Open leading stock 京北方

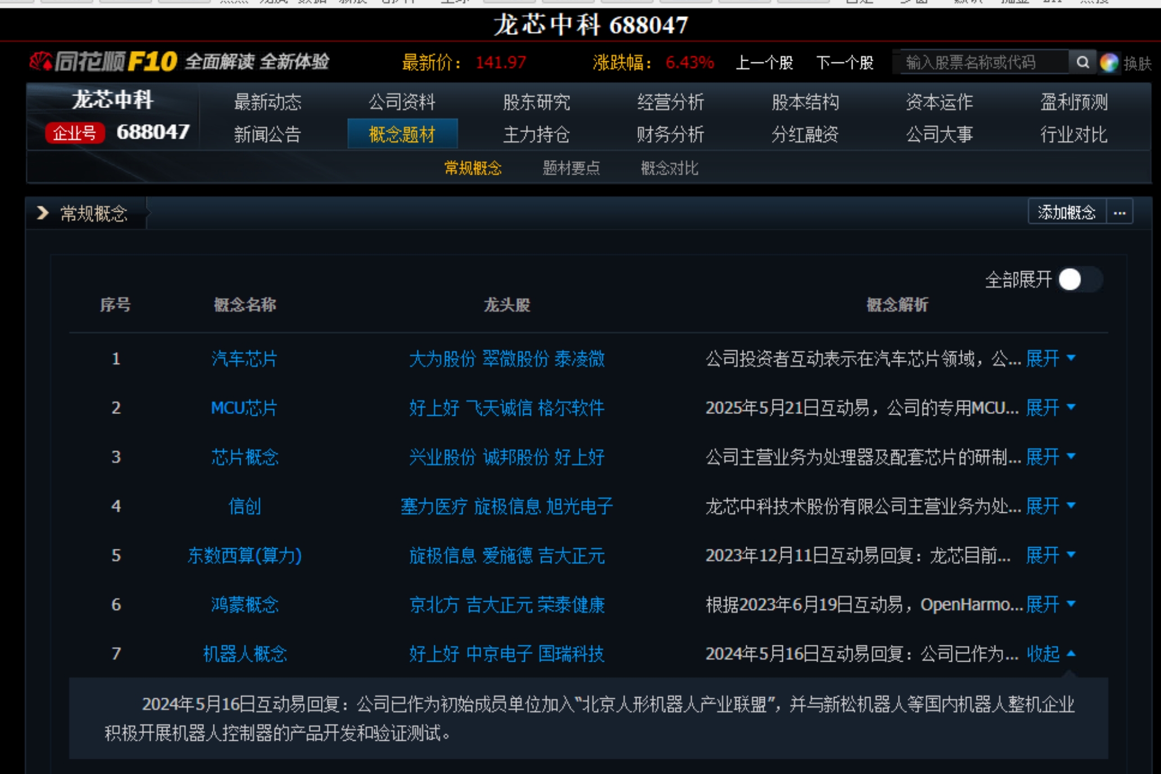(x=434, y=604)
